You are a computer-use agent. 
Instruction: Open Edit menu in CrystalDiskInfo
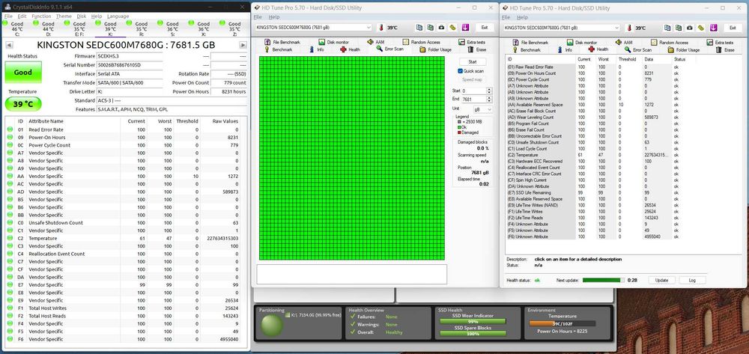22,16
